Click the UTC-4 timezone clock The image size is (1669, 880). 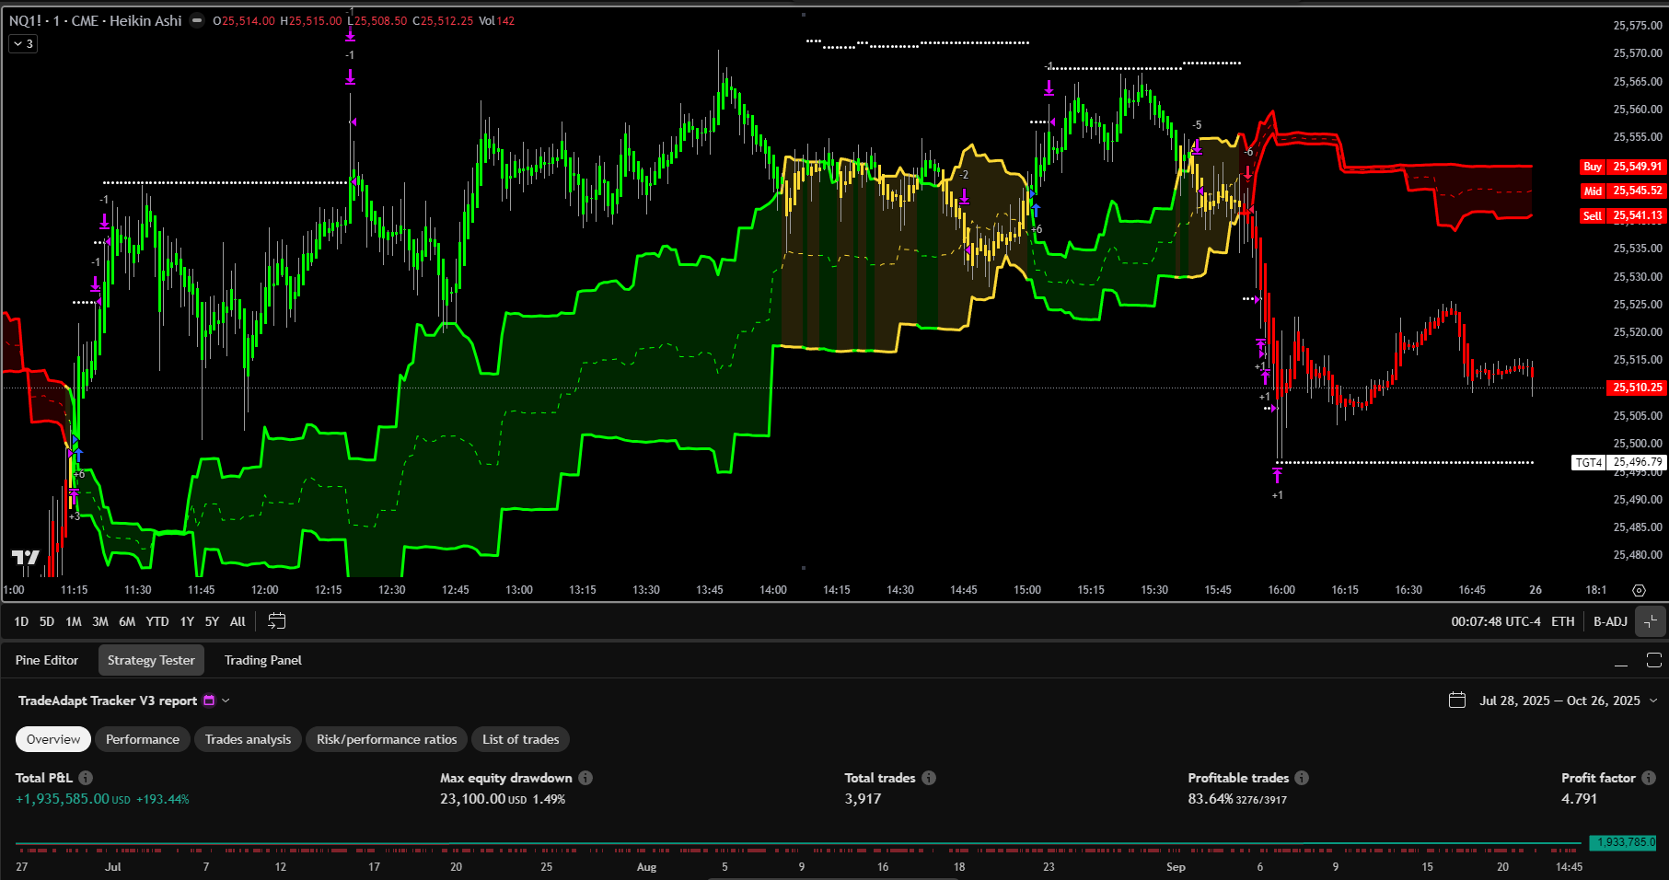pyautogui.click(x=1495, y=621)
